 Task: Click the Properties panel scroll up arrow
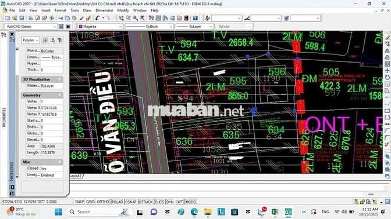point(17,49)
